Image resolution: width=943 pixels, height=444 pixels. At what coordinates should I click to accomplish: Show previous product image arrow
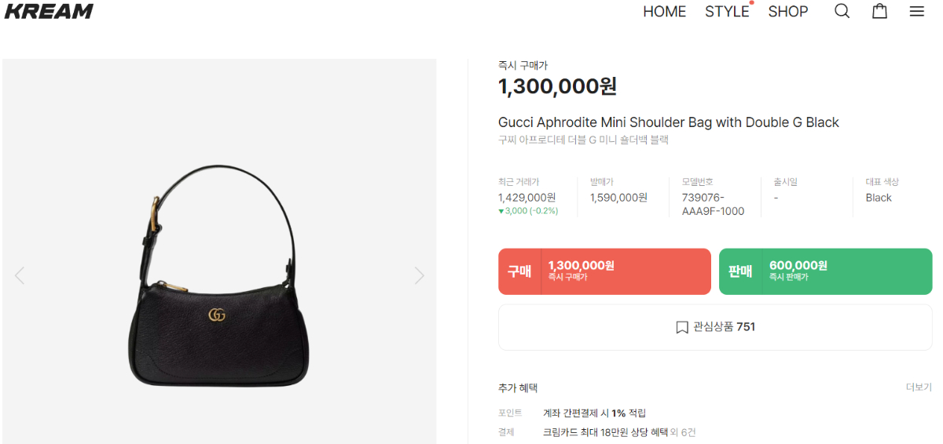20,275
